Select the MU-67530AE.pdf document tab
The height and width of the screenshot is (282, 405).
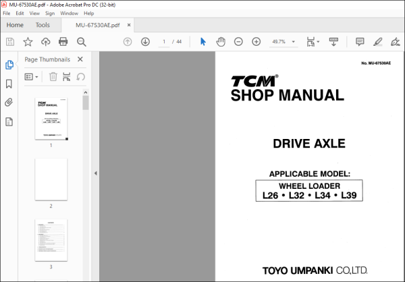point(98,25)
